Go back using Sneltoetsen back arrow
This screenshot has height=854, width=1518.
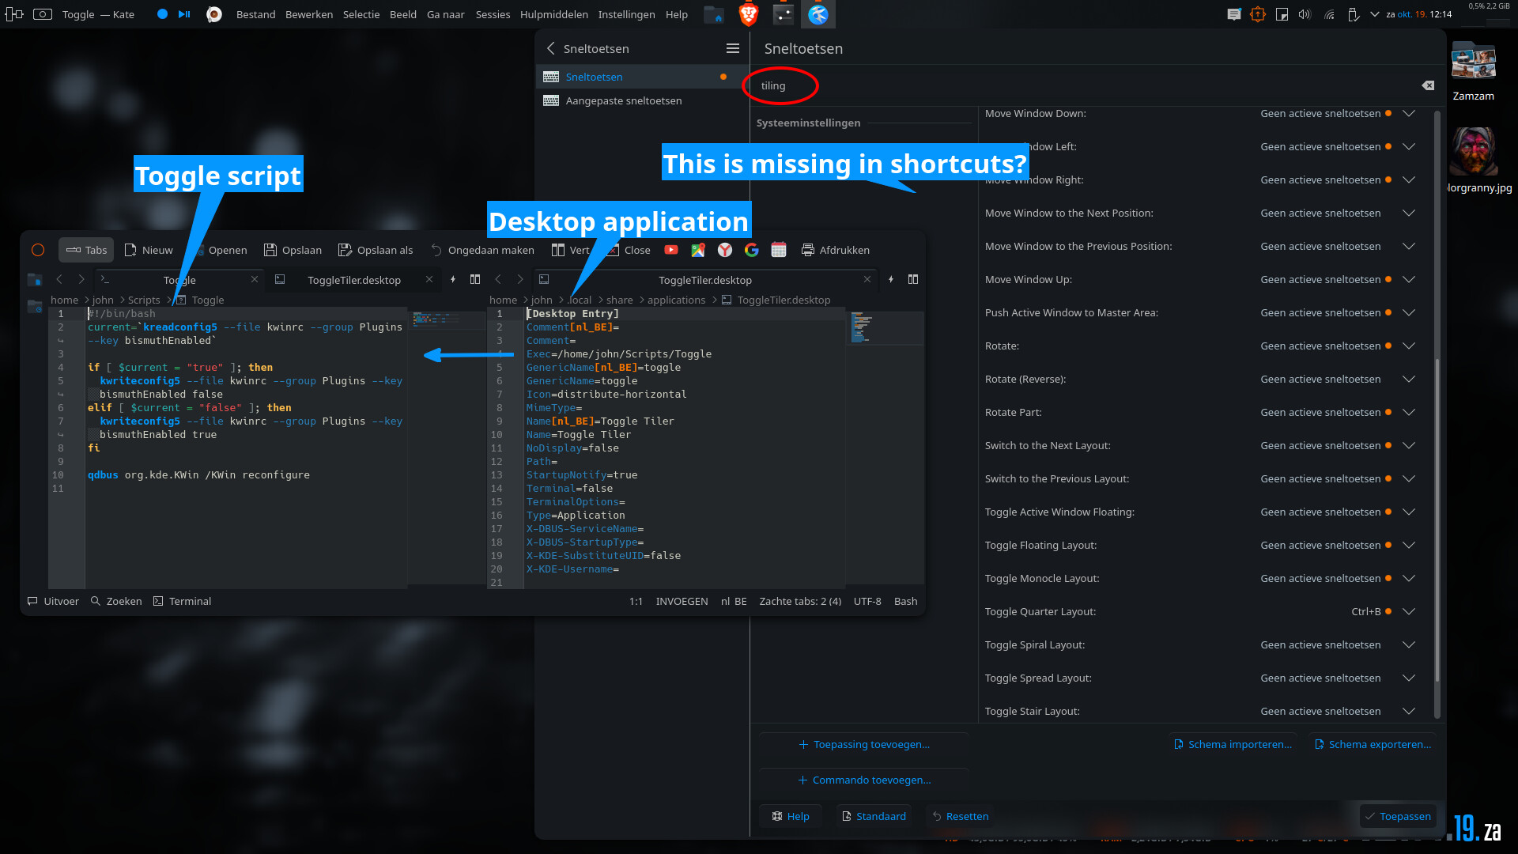click(551, 48)
